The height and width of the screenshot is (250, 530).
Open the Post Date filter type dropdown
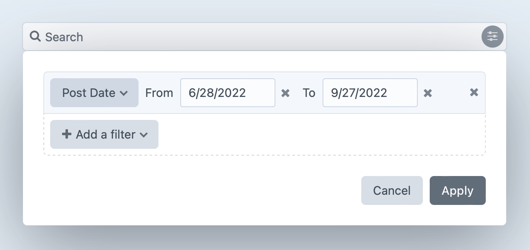[x=94, y=93]
